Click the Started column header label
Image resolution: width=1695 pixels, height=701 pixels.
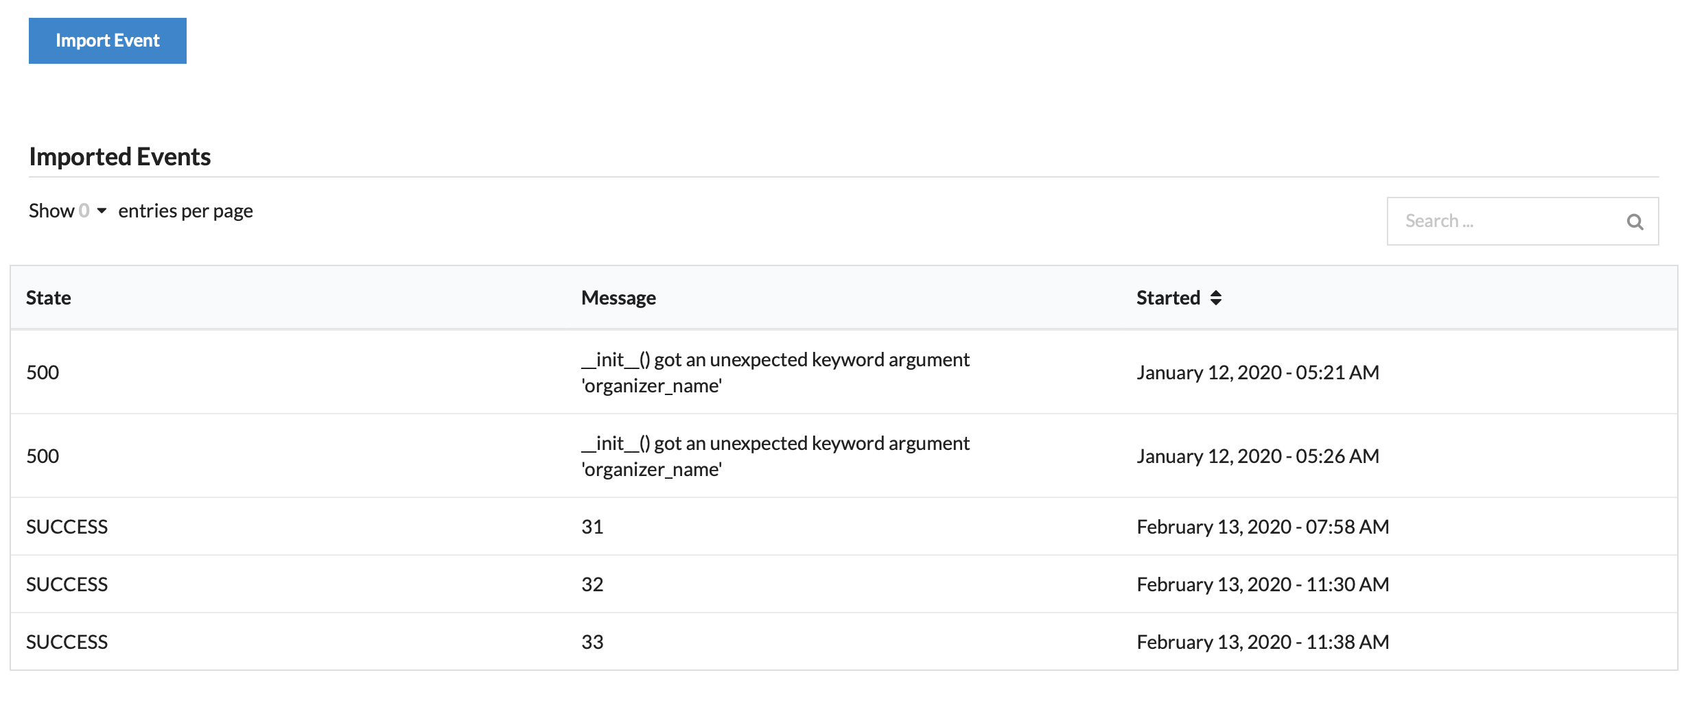pyautogui.click(x=1168, y=298)
